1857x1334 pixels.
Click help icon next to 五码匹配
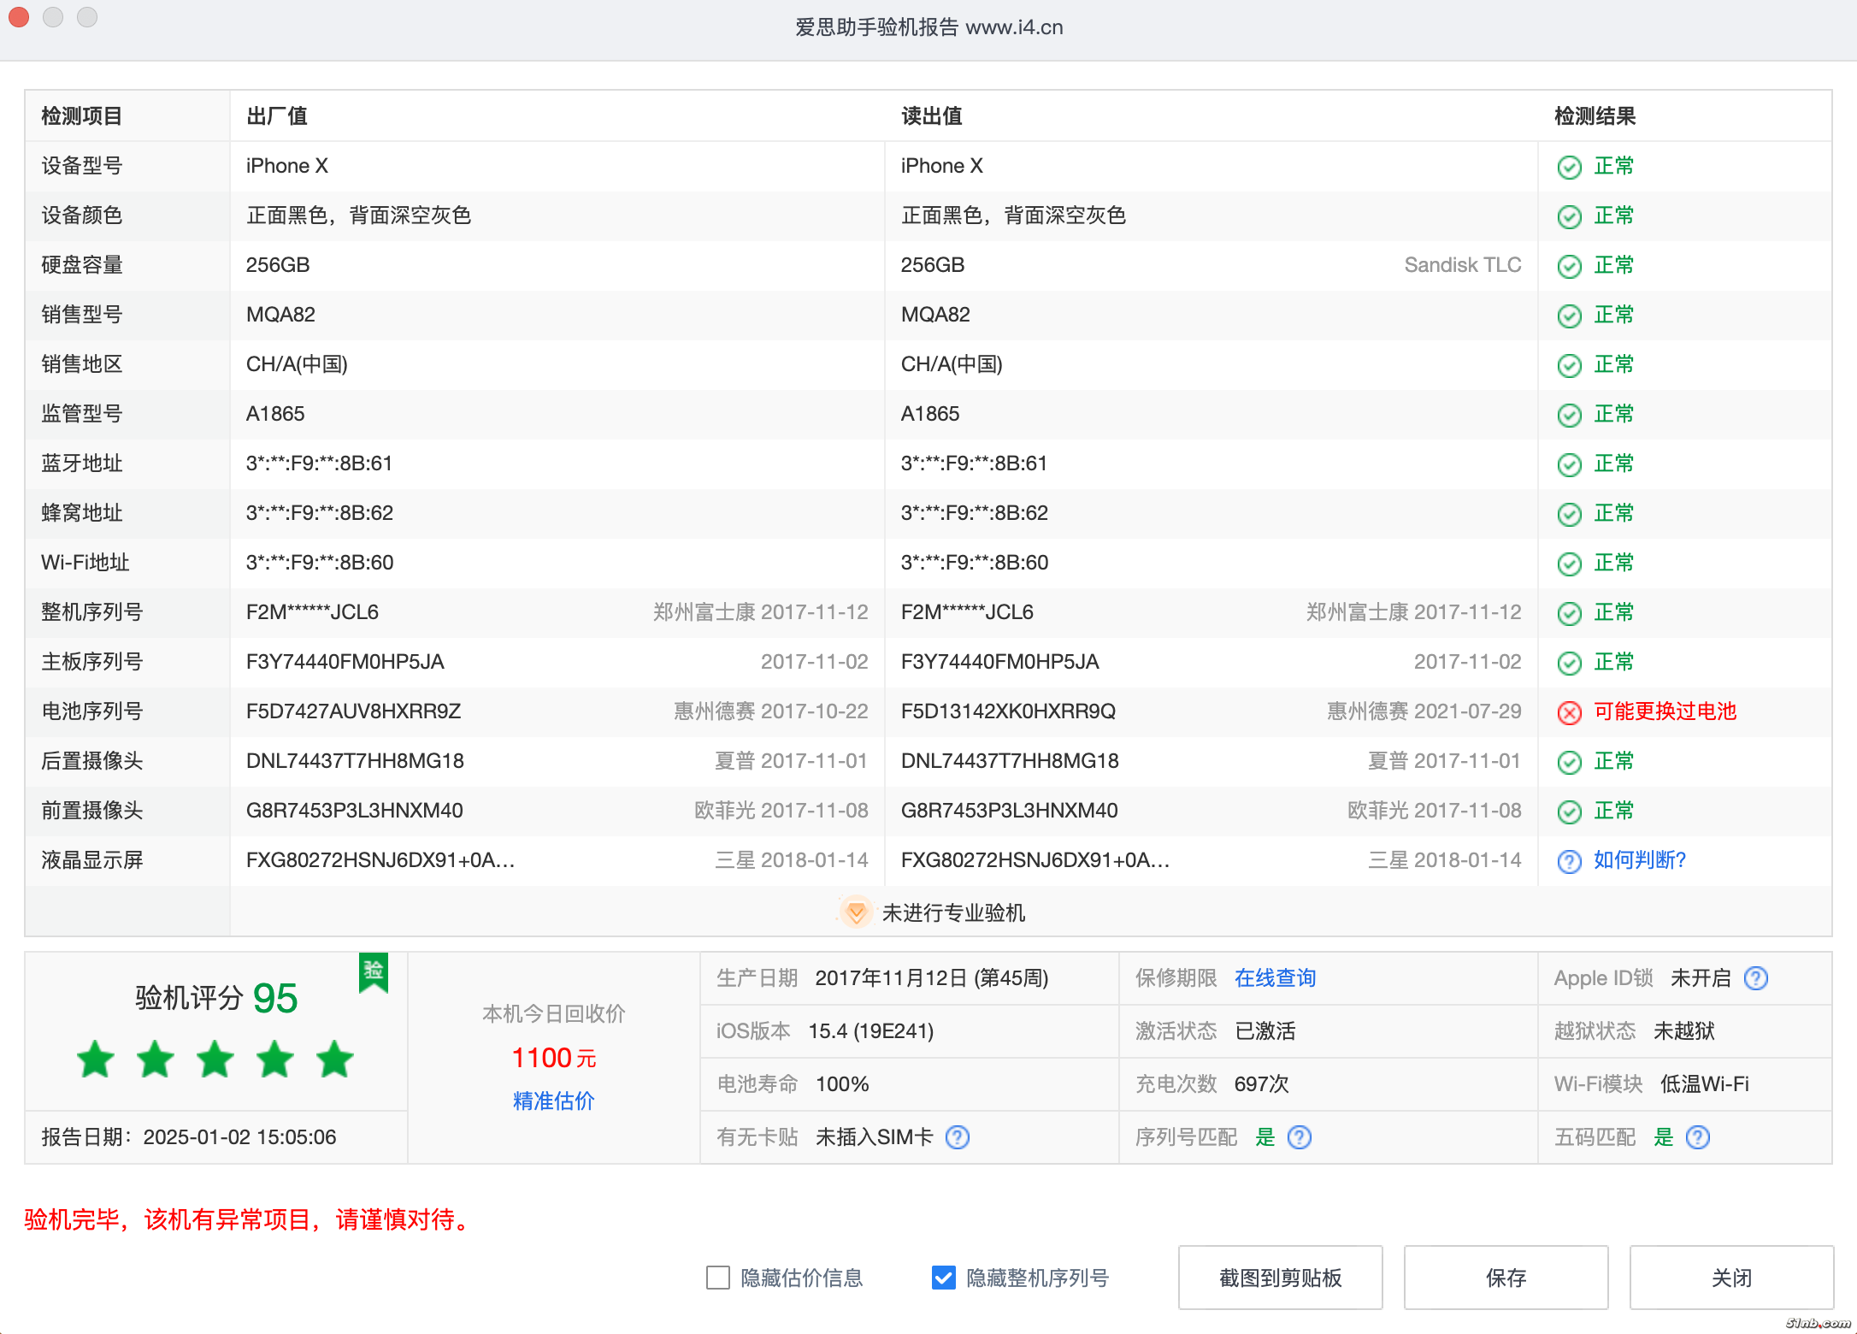pos(1697,1137)
